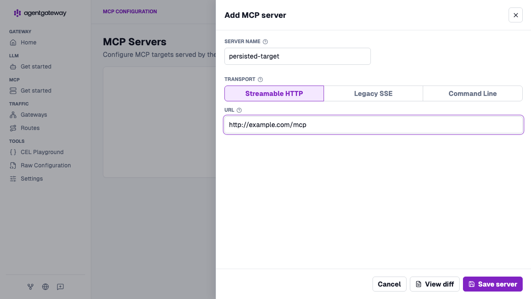
Task: Click the globe icon in sidebar footer
Action: (45, 287)
